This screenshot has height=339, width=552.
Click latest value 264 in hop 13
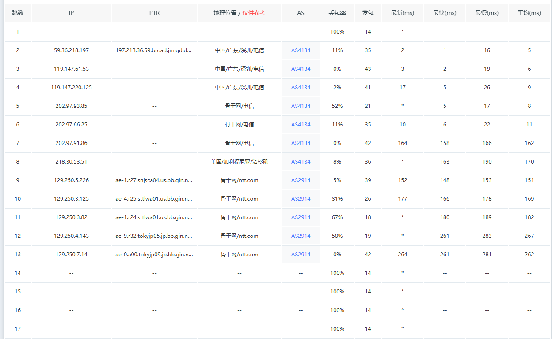[x=402, y=255]
